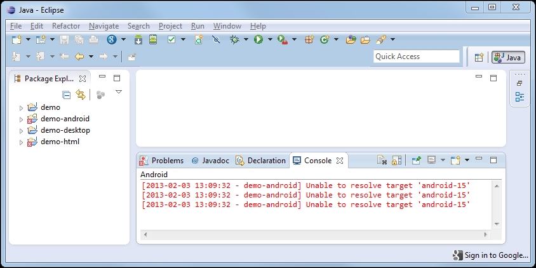The image size is (536, 268).
Task: Open the Window menu
Action: [x=227, y=26]
